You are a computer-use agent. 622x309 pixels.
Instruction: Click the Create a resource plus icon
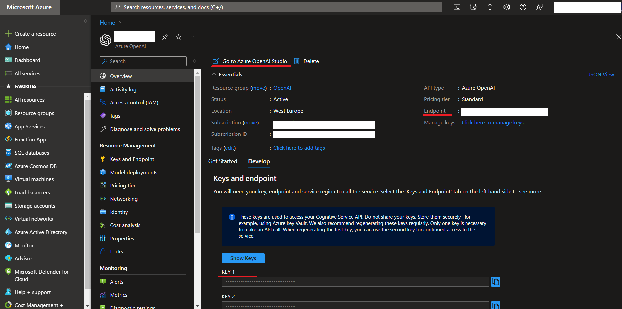[x=8, y=34]
